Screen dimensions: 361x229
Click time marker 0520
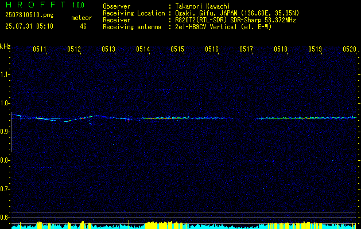(x=350, y=49)
